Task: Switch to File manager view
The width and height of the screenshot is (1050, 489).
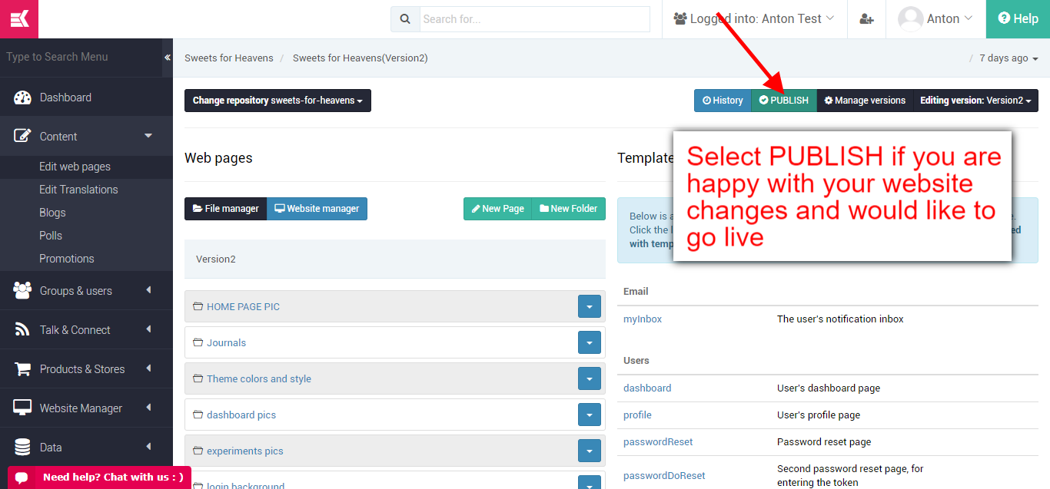Action: point(226,209)
